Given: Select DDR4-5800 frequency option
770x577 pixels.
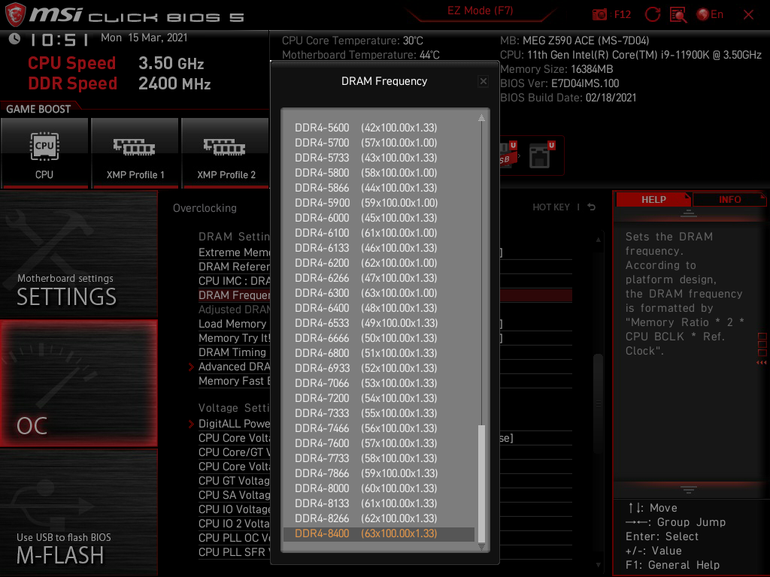Looking at the screenshot, I should pos(379,173).
